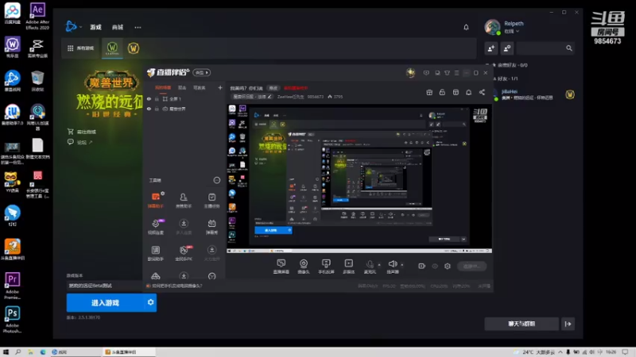
Task: Open the 主播任务 tool in the toolbox
Action: [x=211, y=200]
